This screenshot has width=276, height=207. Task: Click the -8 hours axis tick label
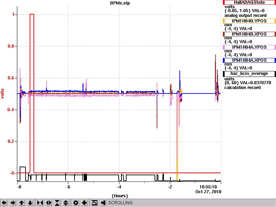pyautogui.click(x=19, y=187)
